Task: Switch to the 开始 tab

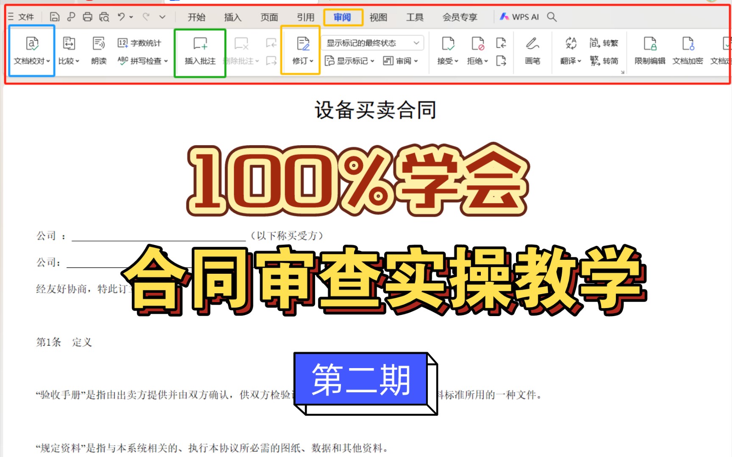Action: click(x=197, y=17)
